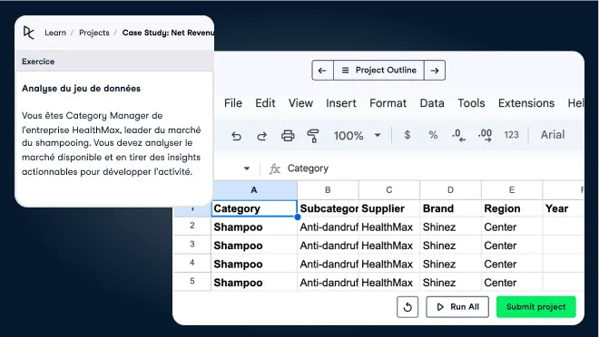Open the Arial font dropdown

[553, 135]
